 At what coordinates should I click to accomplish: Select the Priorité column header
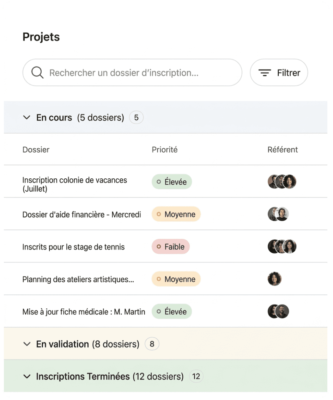click(164, 149)
